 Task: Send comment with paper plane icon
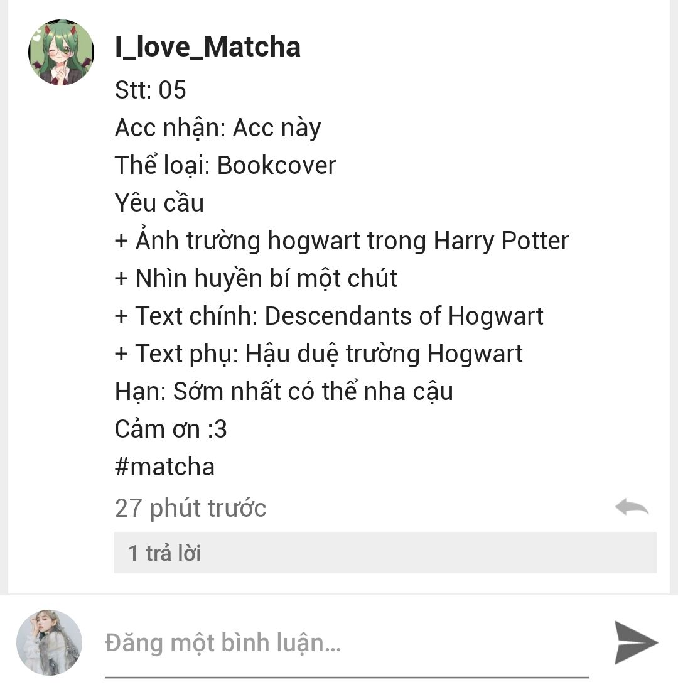pyautogui.click(x=636, y=642)
